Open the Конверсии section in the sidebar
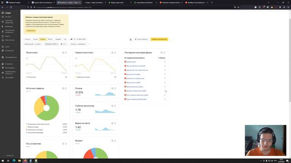Viewport: 291px width, 163px height. tap(9, 51)
